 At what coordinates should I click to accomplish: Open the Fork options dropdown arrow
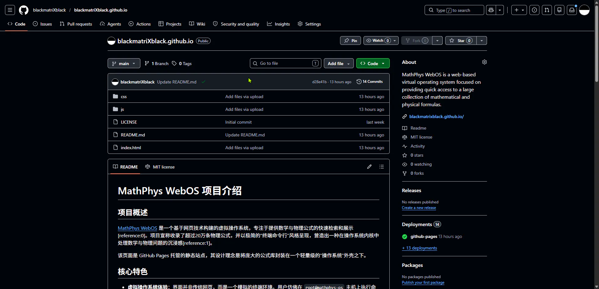437,40
